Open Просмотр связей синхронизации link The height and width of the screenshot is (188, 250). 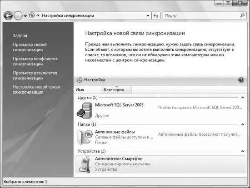pos(30,47)
